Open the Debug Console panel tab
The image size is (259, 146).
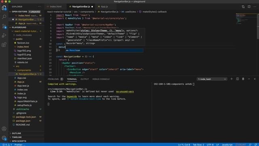[101, 79]
